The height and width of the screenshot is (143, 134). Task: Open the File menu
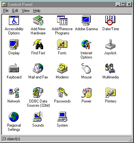click(x=6, y=11)
